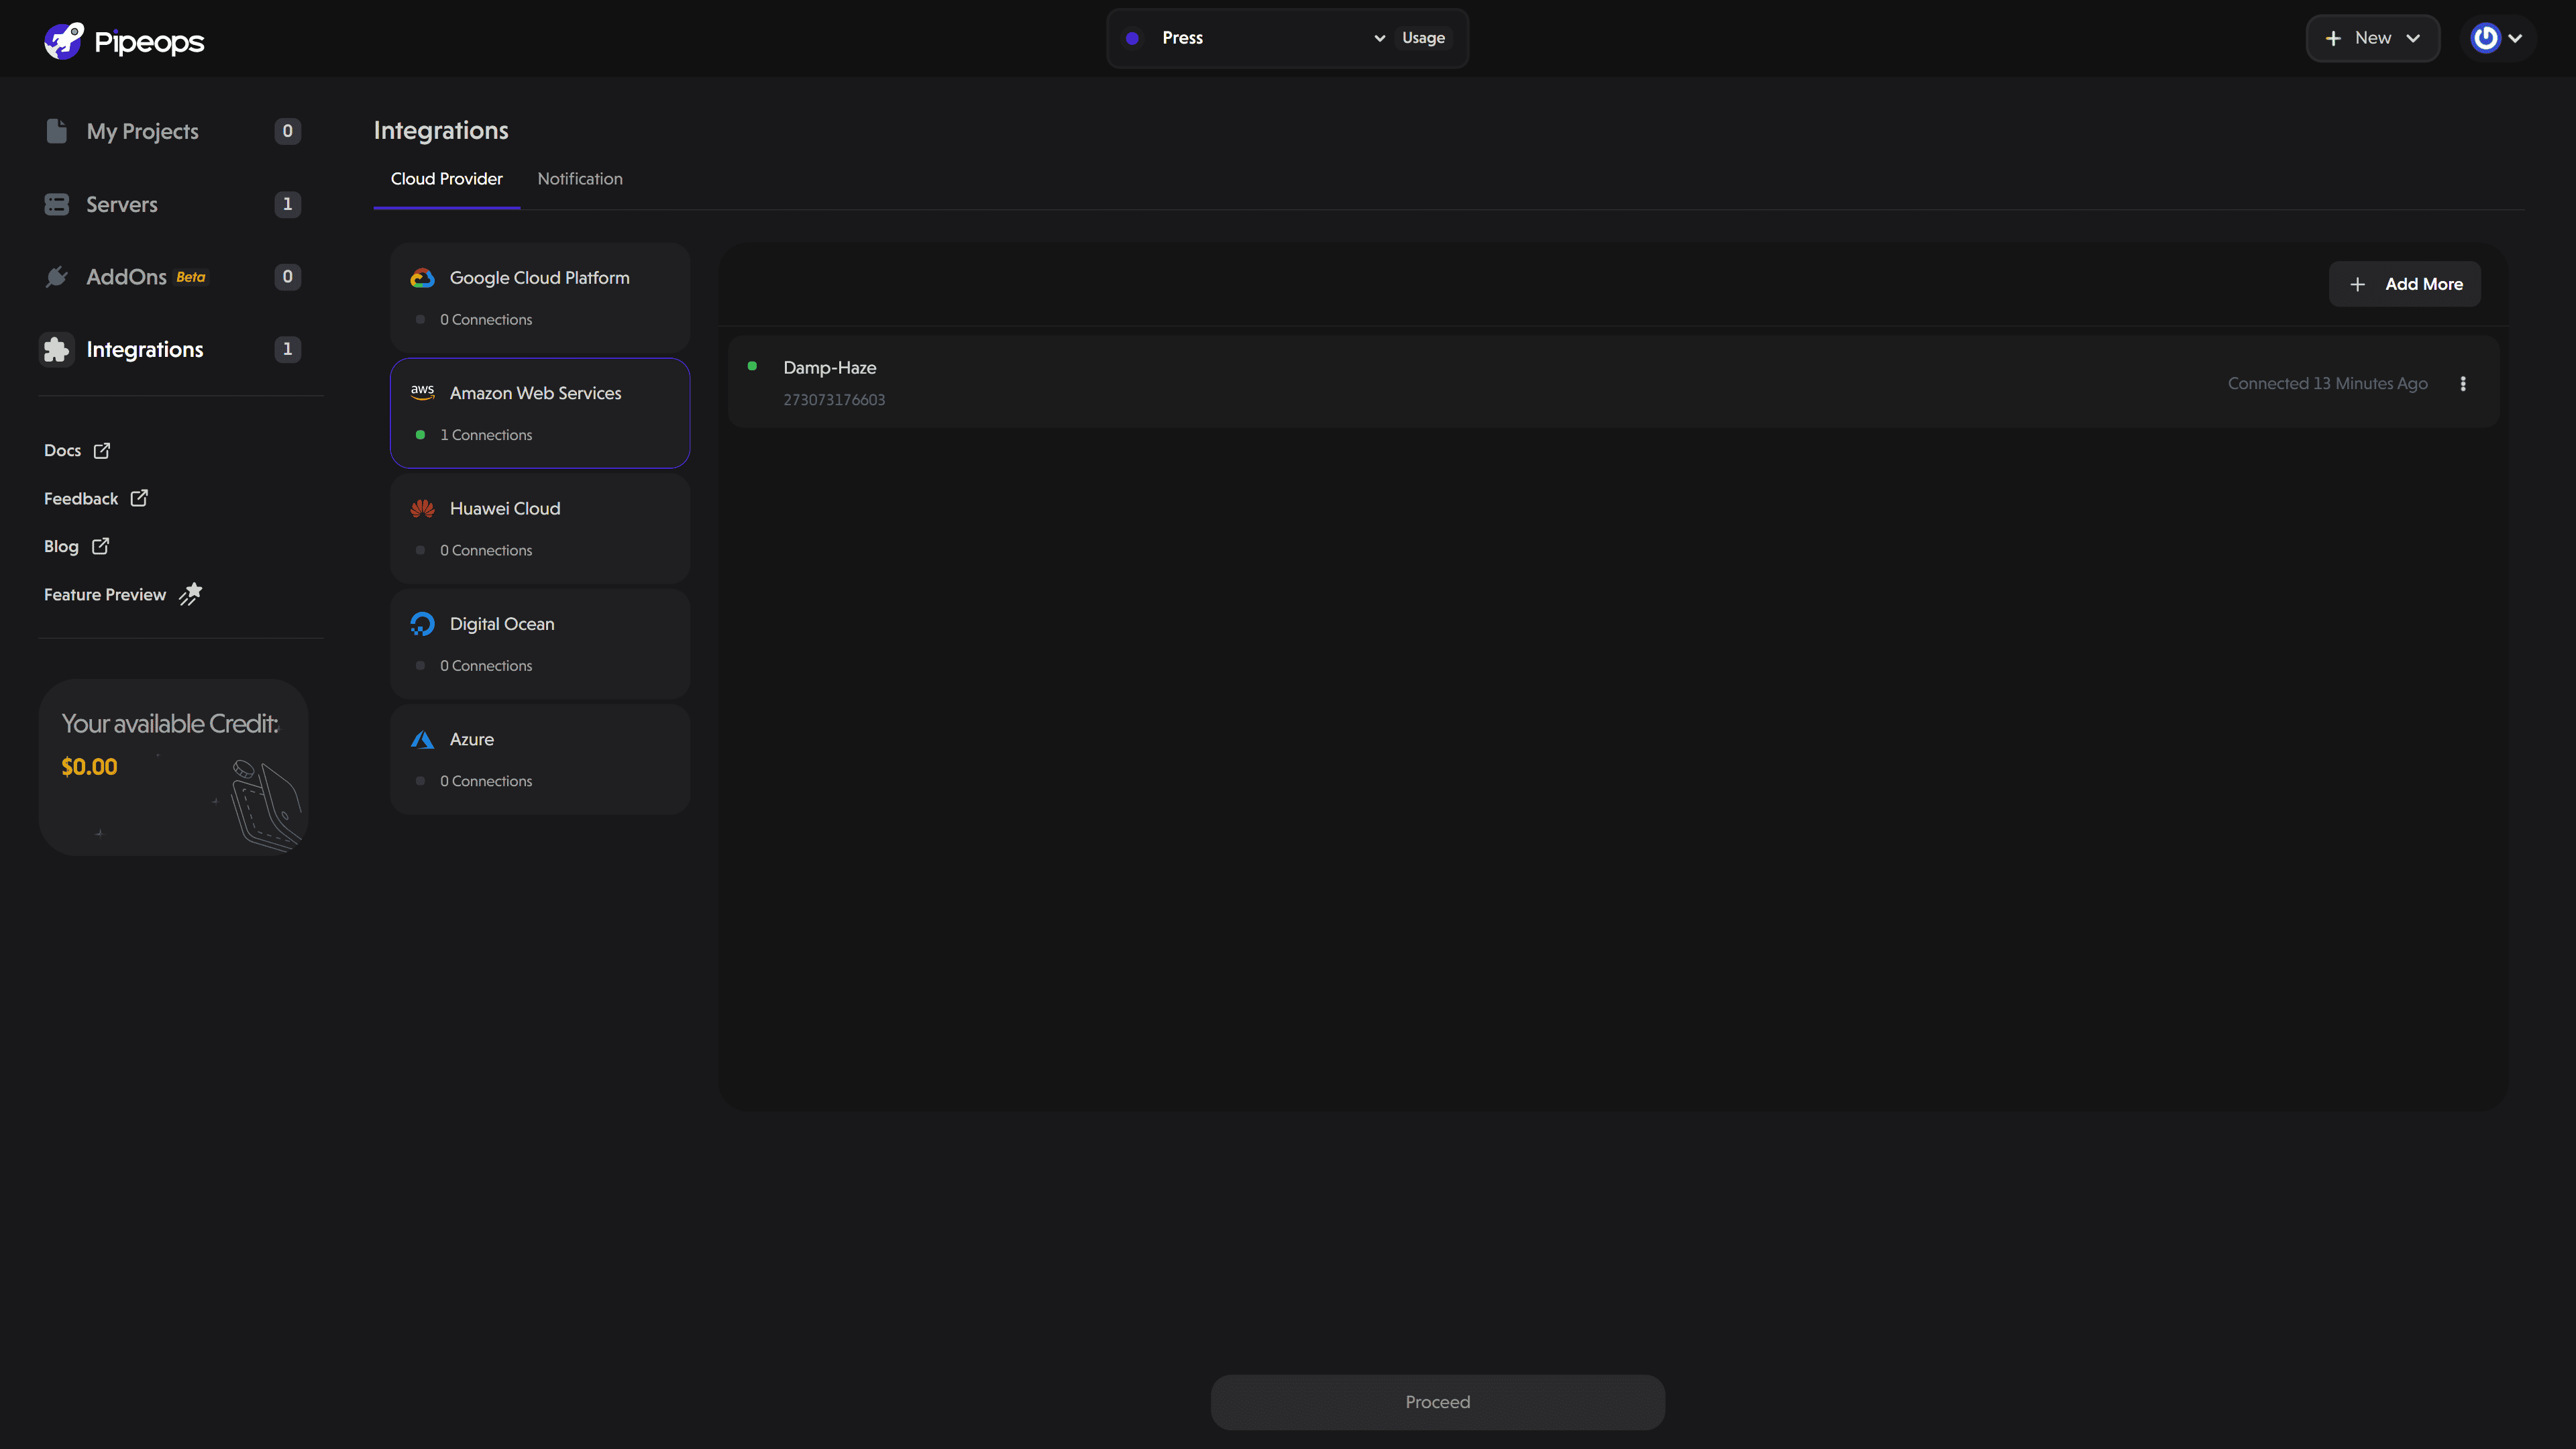Click the AddOns count badge
This screenshot has height=1449, width=2576.
(x=288, y=277)
